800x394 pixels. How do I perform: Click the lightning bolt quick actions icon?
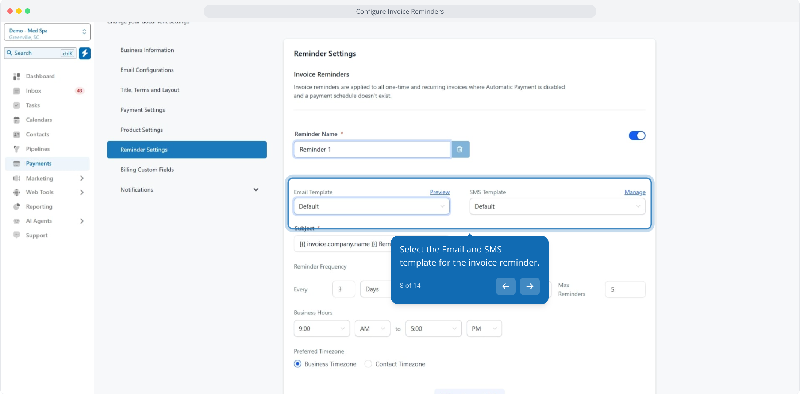(x=85, y=53)
